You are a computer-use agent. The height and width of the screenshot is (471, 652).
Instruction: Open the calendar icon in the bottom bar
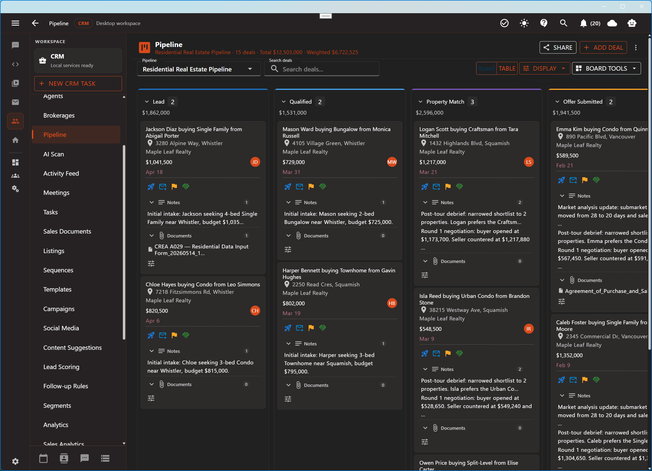(43, 458)
